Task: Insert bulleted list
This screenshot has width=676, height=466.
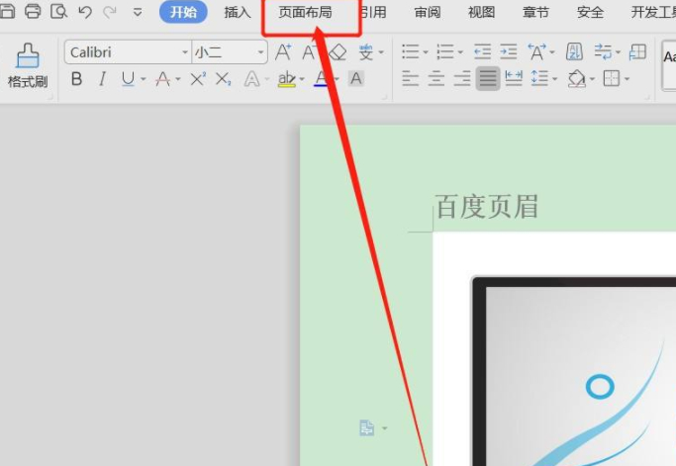Action: click(x=410, y=51)
